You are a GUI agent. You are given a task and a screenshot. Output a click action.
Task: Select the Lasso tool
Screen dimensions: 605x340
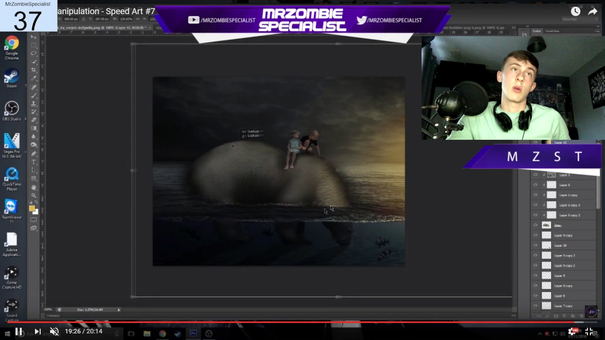(x=34, y=54)
